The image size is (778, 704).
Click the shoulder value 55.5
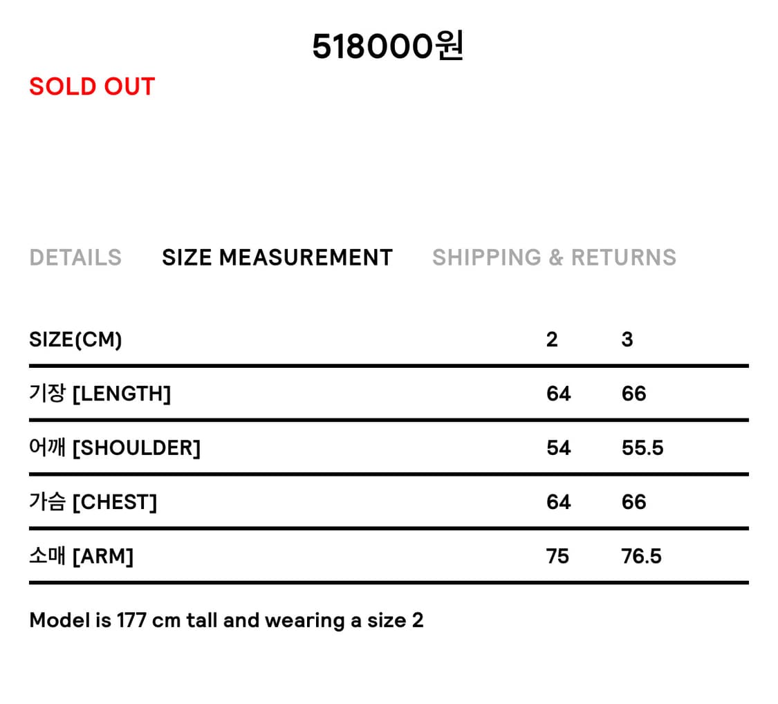click(642, 448)
